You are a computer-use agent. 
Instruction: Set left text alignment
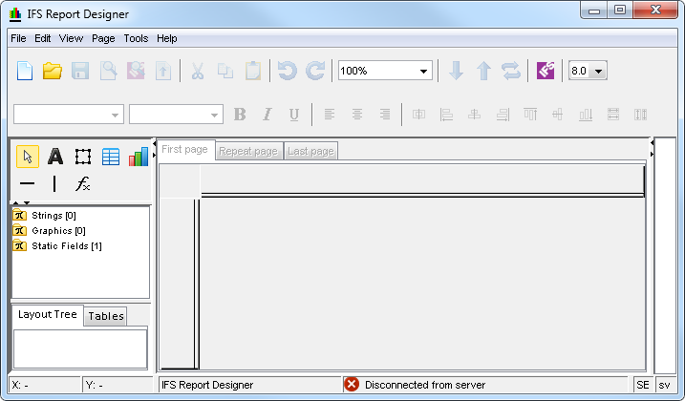click(x=330, y=115)
